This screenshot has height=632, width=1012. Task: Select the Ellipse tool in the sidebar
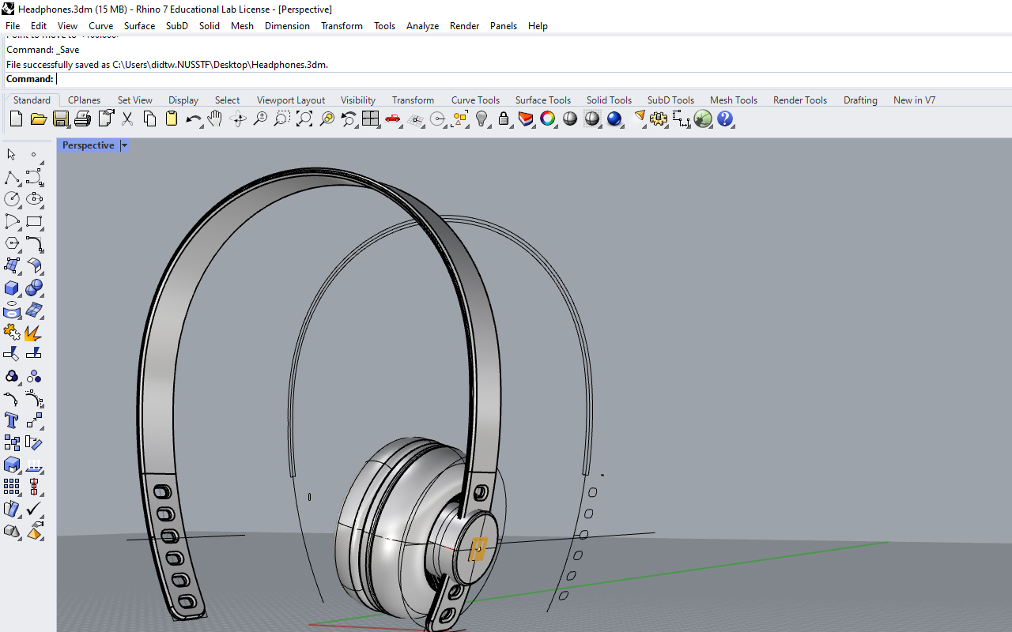pyautogui.click(x=34, y=199)
